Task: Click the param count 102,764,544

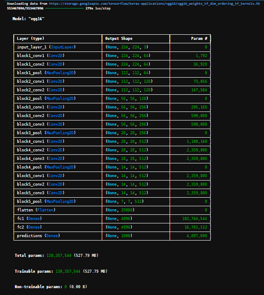Action: [x=194, y=219]
